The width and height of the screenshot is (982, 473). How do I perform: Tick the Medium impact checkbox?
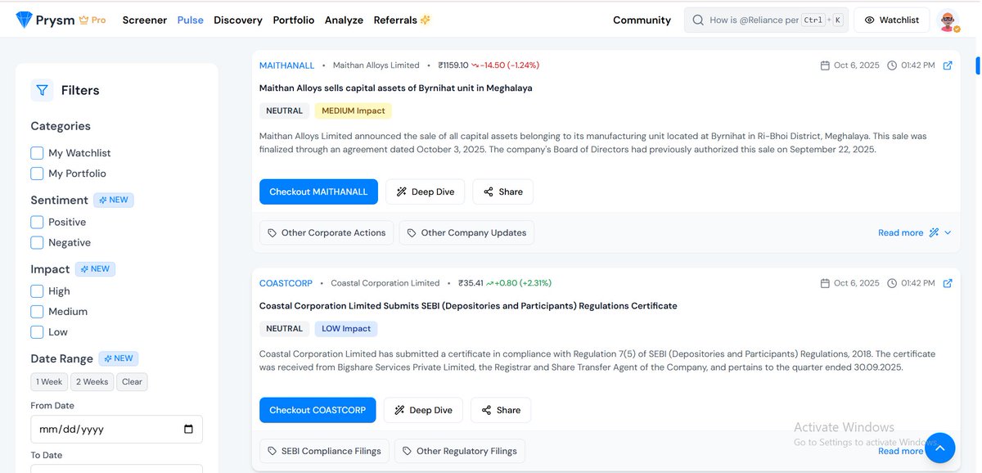coord(37,311)
